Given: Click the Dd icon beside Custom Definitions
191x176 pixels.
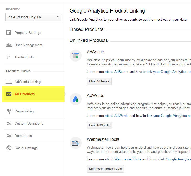Looking at the screenshot, I should tap(9, 123).
